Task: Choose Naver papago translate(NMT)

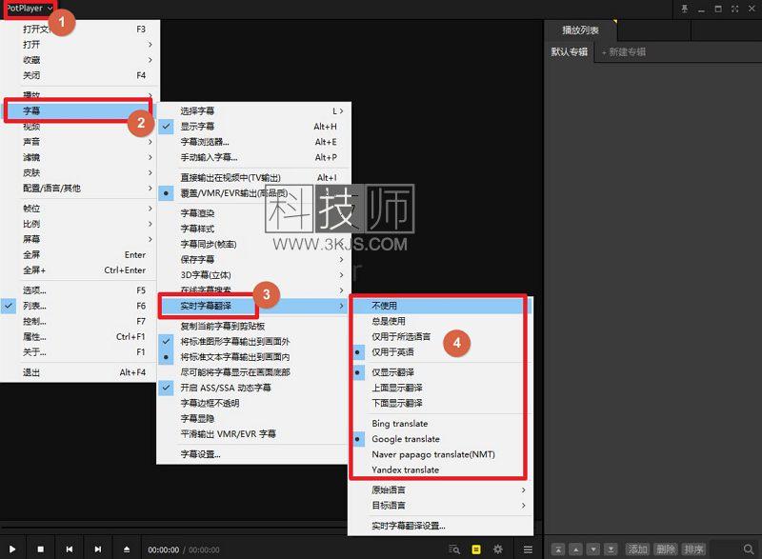Action: tap(440, 454)
